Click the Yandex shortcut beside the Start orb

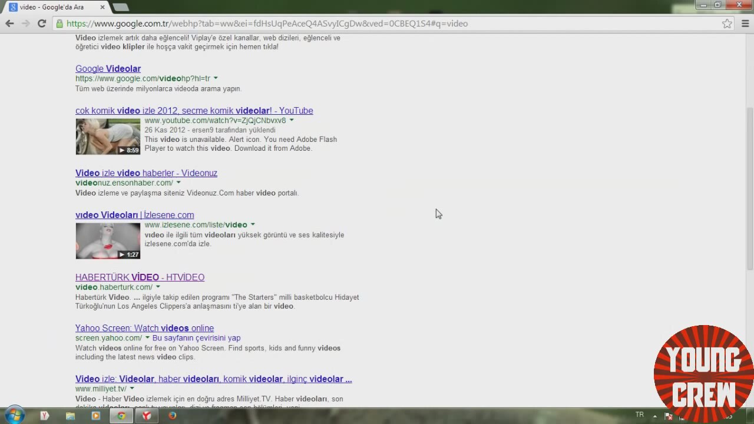[x=45, y=416]
